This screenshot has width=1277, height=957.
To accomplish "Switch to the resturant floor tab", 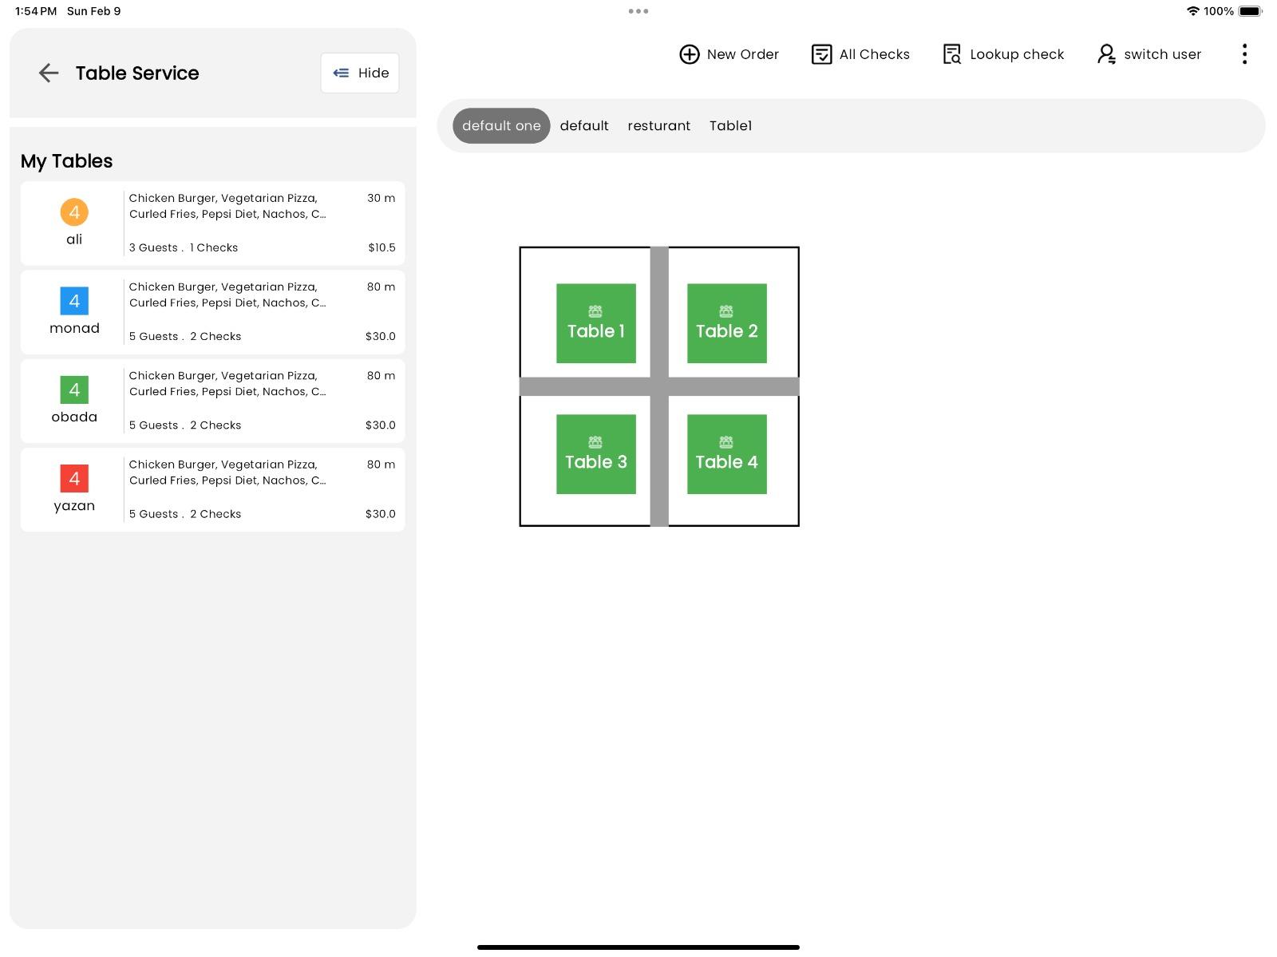I will pos(658,125).
